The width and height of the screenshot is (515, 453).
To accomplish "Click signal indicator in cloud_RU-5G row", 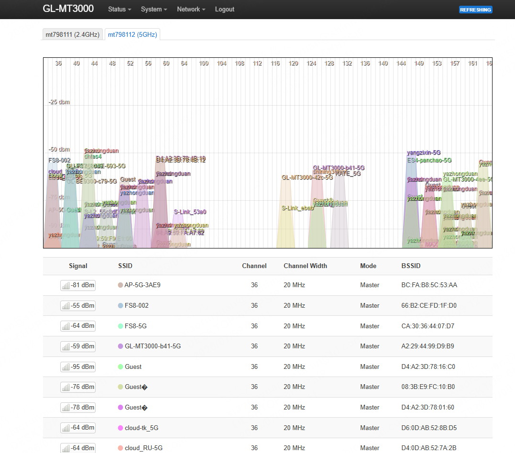I will point(78,448).
